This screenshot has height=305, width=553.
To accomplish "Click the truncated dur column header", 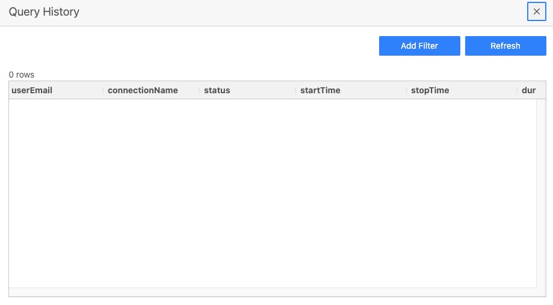I will coord(528,90).
